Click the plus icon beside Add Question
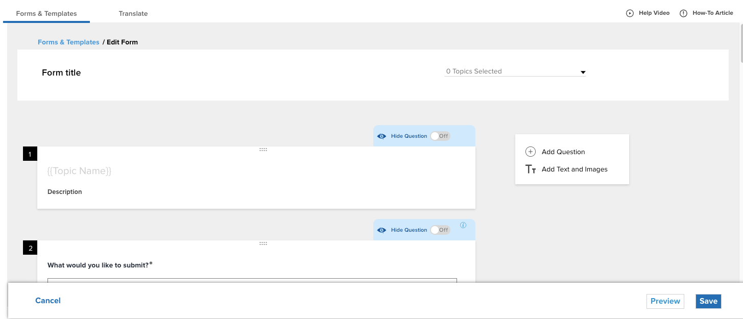The width and height of the screenshot is (743, 319). [531, 152]
